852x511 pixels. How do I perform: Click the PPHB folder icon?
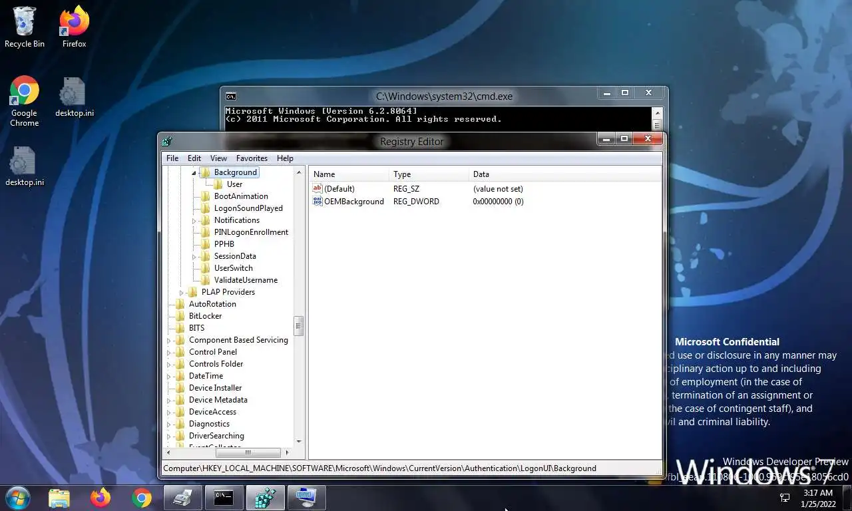(205, 244)
